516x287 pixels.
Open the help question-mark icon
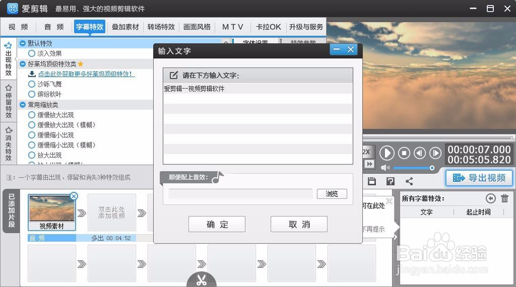click(x=390, y=181)
